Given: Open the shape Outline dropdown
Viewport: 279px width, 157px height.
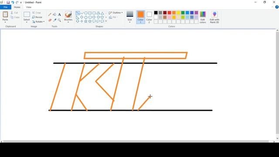Looking at the screenshot, I should tap(116, 13).
